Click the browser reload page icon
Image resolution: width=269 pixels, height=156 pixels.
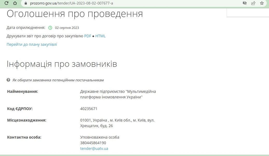click(x=6, y=3)
